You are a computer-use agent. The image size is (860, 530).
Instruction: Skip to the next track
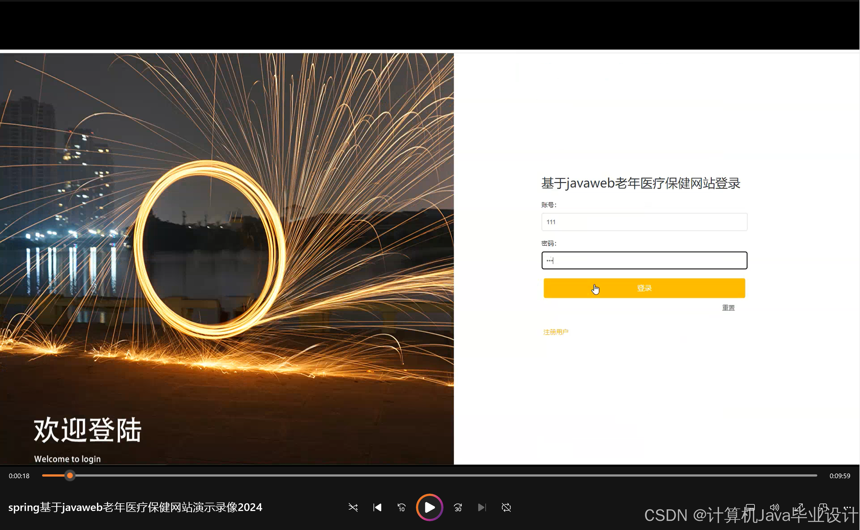[x=482, y=507]
